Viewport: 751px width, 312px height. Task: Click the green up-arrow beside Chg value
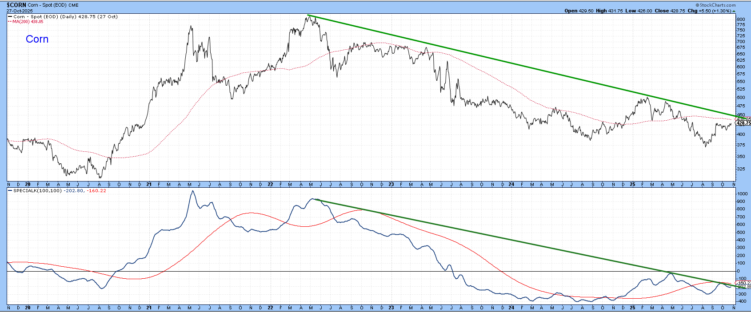pyautogui.click(x=733, y=11)
